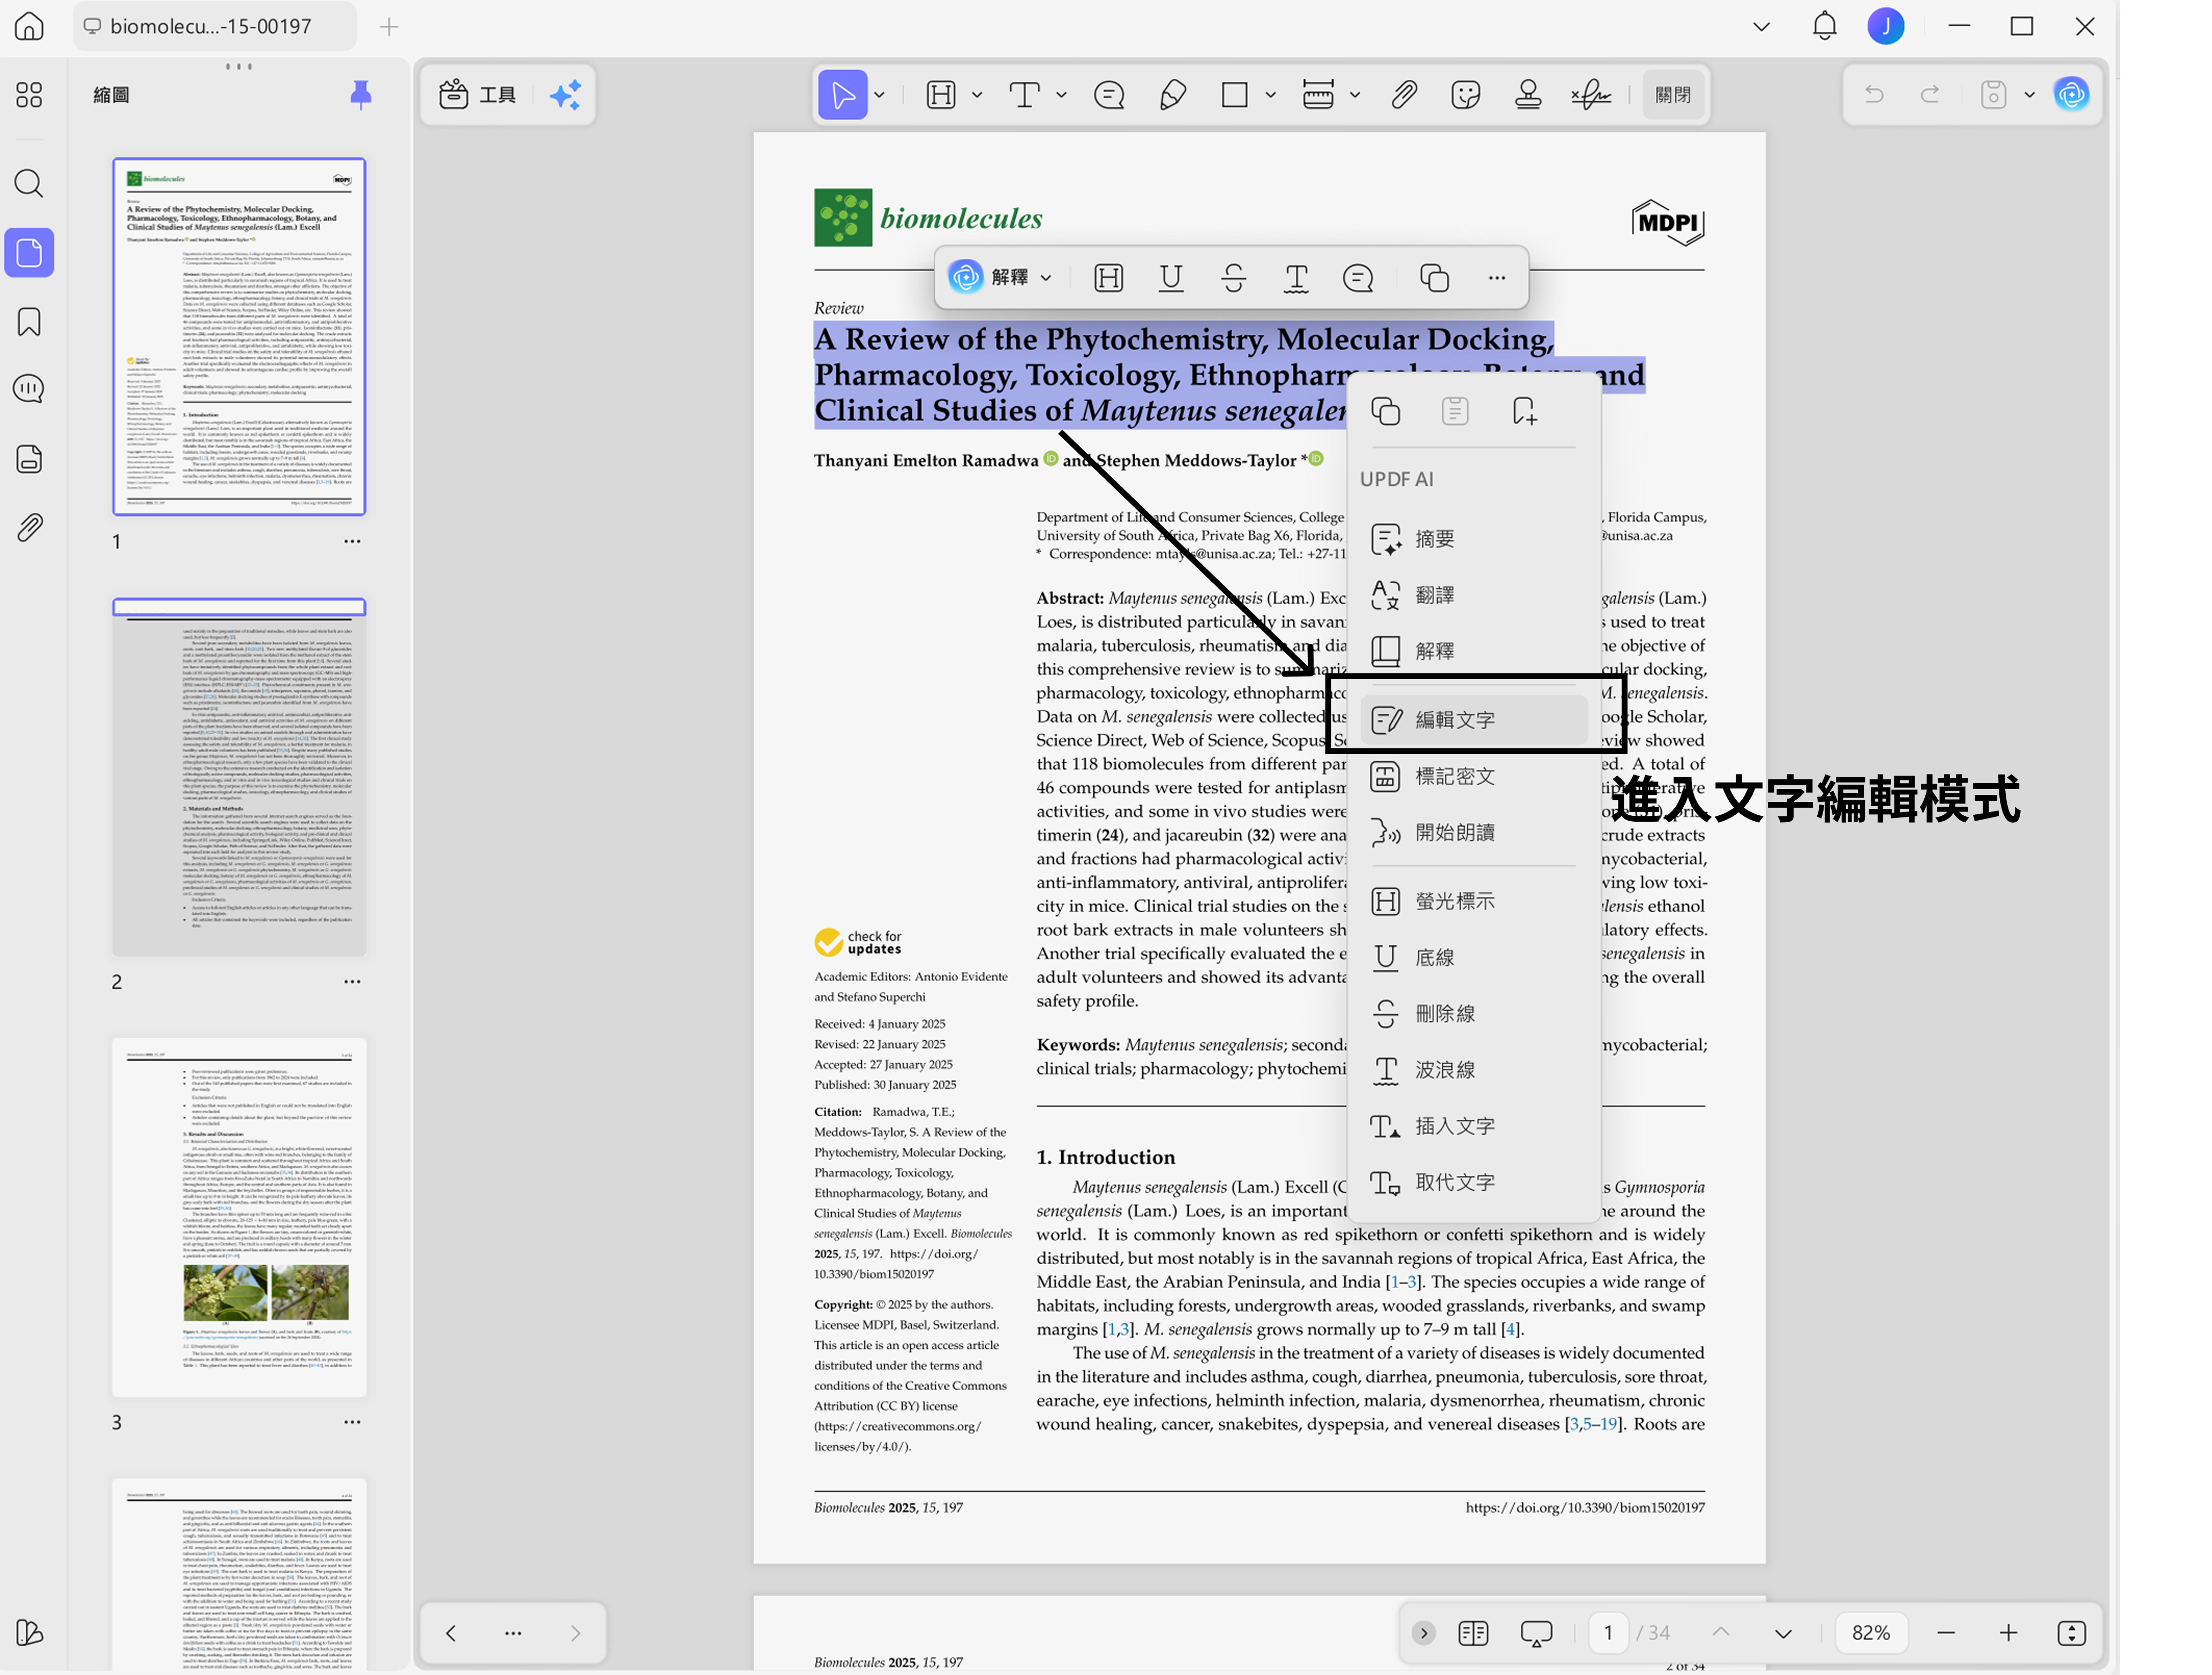
Task: Open the 工具 tools menu
Action: tap(478, 95)
